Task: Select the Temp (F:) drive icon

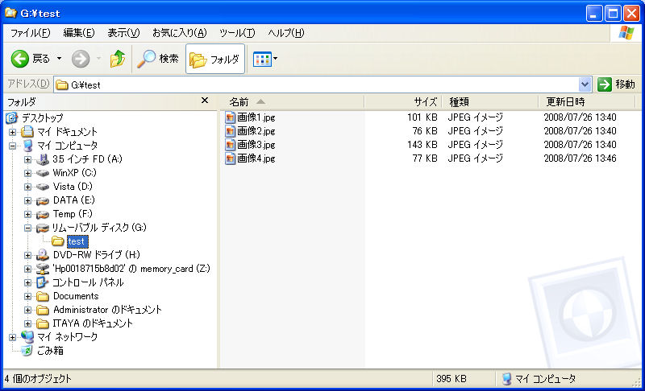Action: coord(43,215)
